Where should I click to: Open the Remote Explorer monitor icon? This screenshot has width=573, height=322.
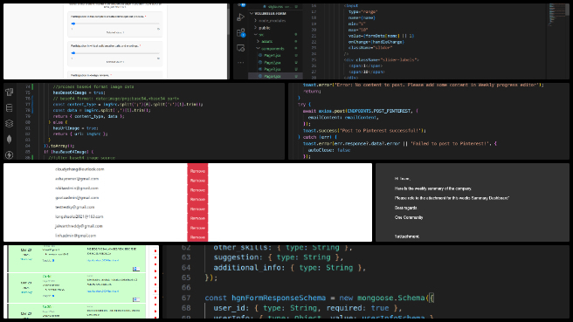click(241, 48)
